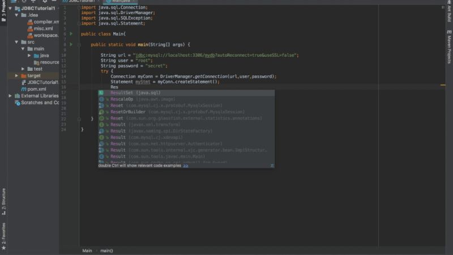Click getConnection method call

(x=211, y=76)
